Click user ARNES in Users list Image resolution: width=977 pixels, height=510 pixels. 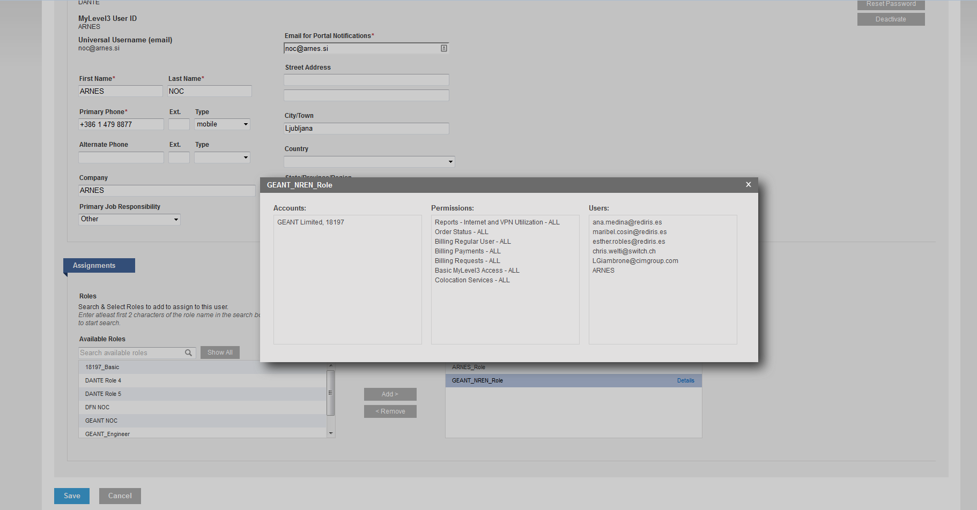pyautogui.click(x=604, y=271)
